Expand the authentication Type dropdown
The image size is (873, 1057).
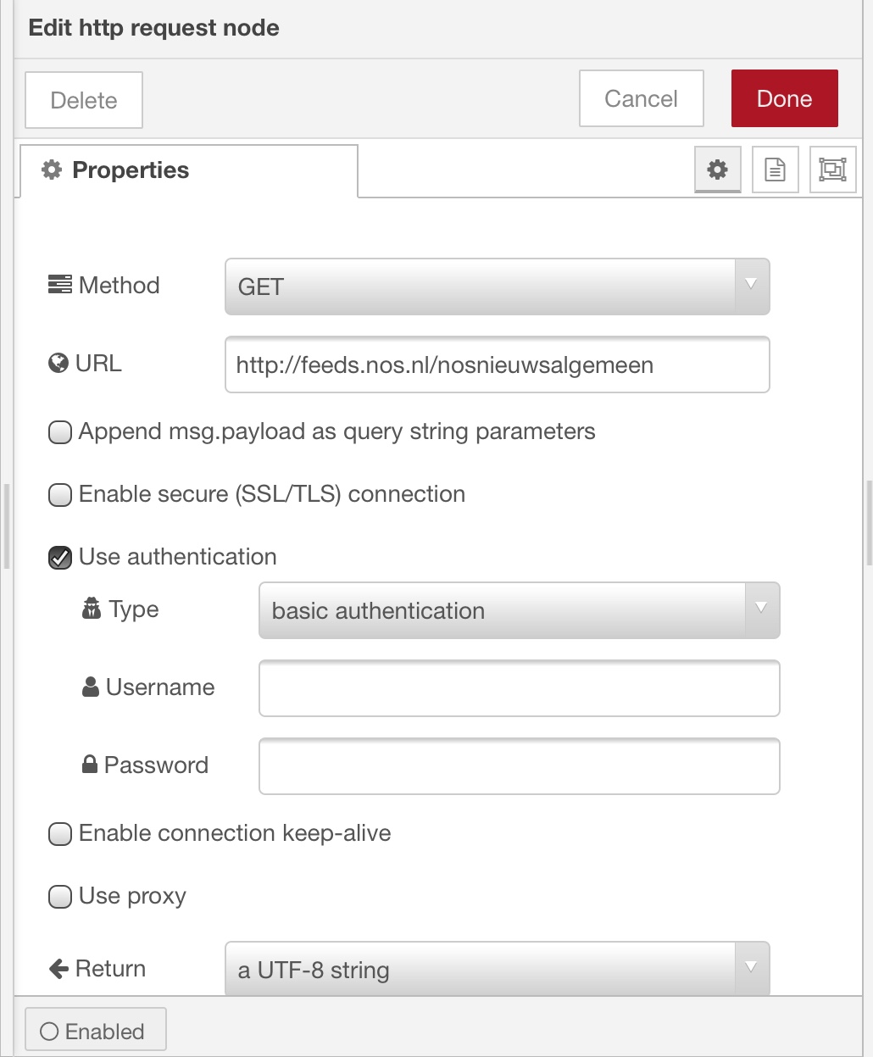(519, 610)
